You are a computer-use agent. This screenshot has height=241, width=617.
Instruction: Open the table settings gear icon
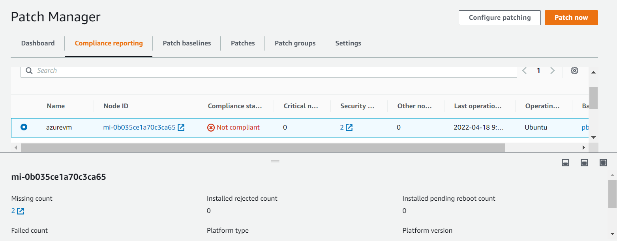pyautogui.click(x=574, y=70)
